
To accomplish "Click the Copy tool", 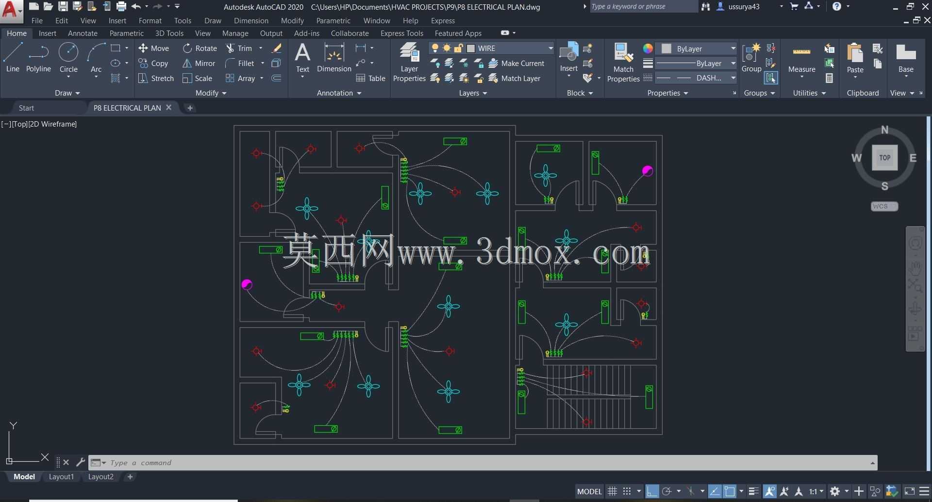I will click(153, 63).
